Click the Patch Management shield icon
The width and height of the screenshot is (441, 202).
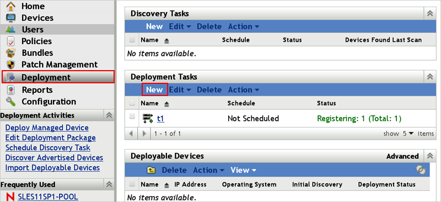10,65
